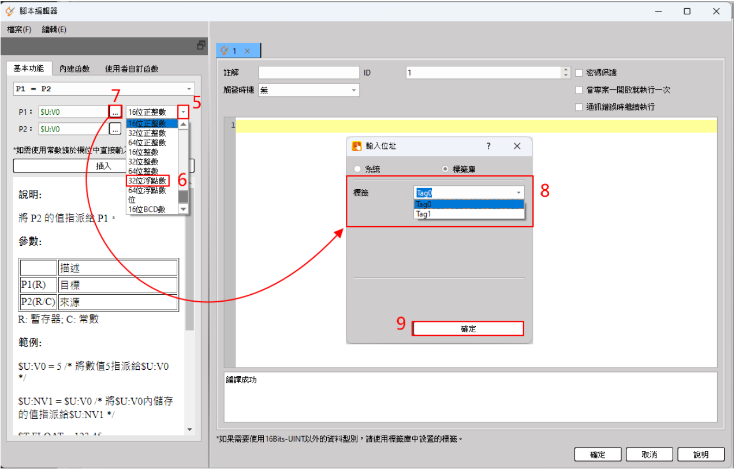Viewport: 735px width, 469px height.
Task: Expand the 觸發時機 dropdown
Action: point(353,91)
